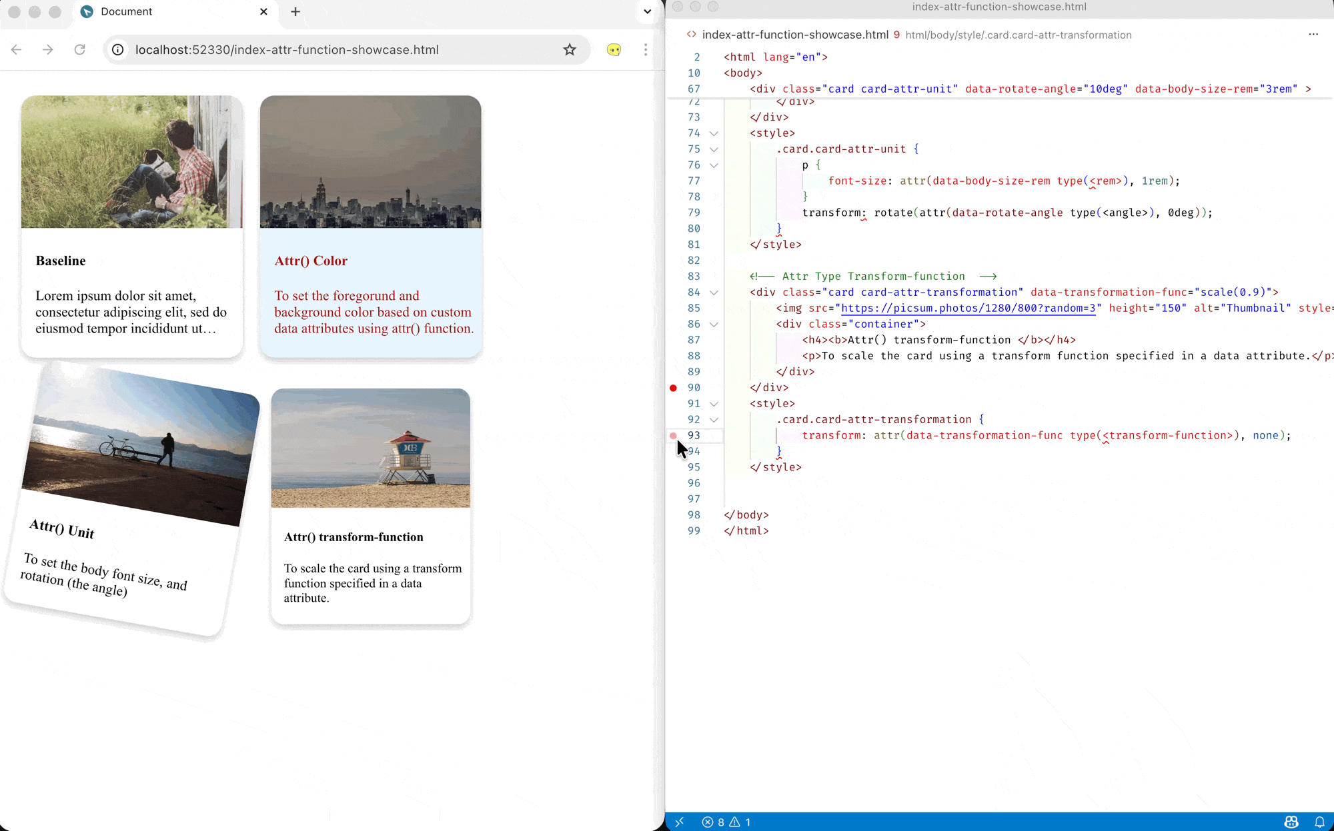Collapse fold arrow on line 92
Viewport: 1334px width, 831px height.
pyautogui.click(x=714, y=420)
